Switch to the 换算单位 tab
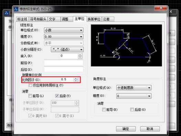This screenshot has height=136, width=181. point(94,19)
